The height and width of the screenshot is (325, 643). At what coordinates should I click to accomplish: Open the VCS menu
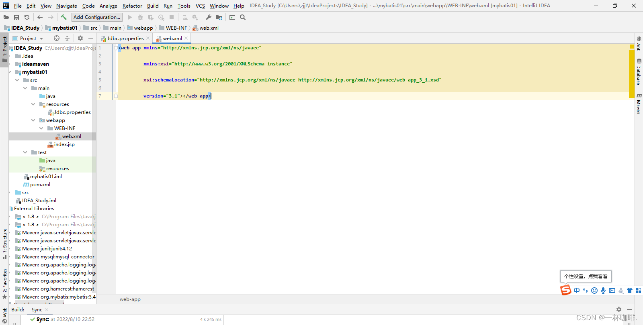tap(200, 6)
